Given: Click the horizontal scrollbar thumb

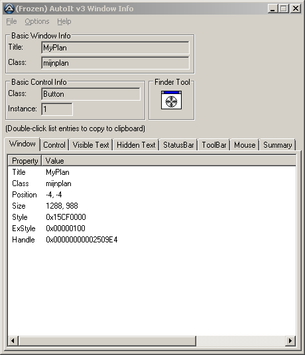Looking at the screenshot, I should coord(107,340).
